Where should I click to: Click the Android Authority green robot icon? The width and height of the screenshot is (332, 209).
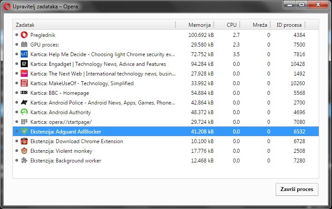click(24, 112)
